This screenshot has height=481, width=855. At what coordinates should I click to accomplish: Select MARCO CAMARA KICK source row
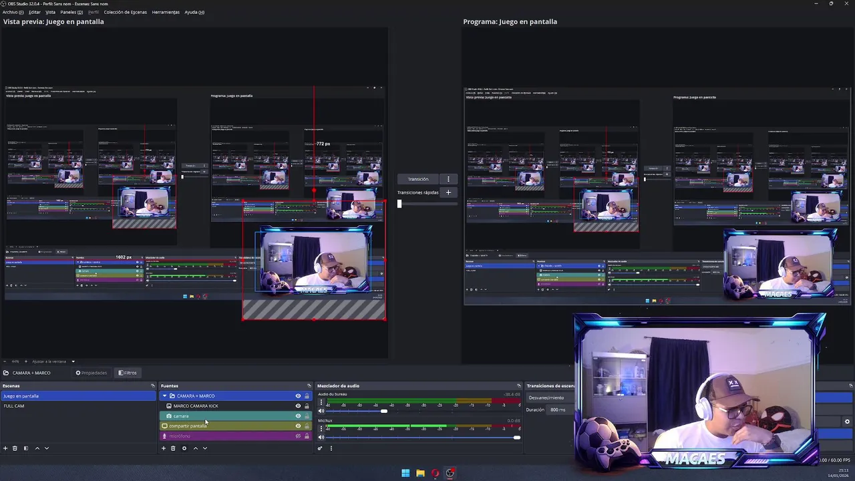[x=236, y=406]
